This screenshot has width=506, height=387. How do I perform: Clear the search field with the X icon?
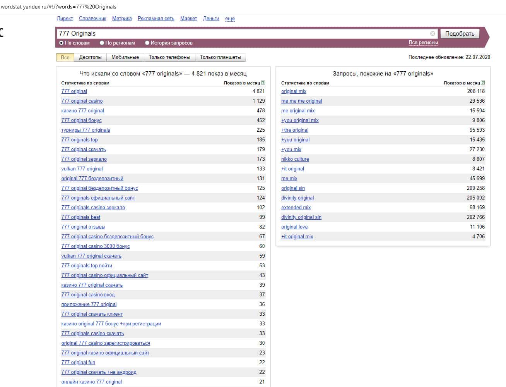click(x=432, y=34)
